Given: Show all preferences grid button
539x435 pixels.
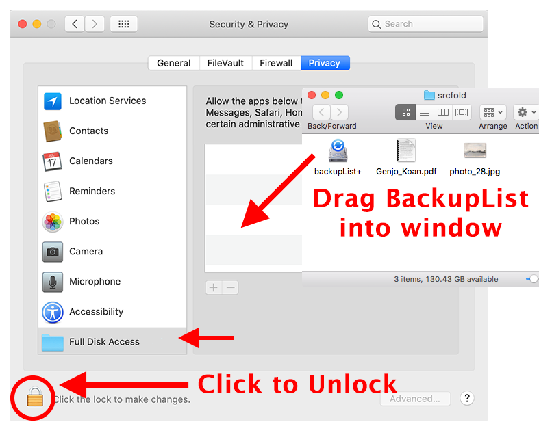Looking at the screenshot, I should 124,24.
